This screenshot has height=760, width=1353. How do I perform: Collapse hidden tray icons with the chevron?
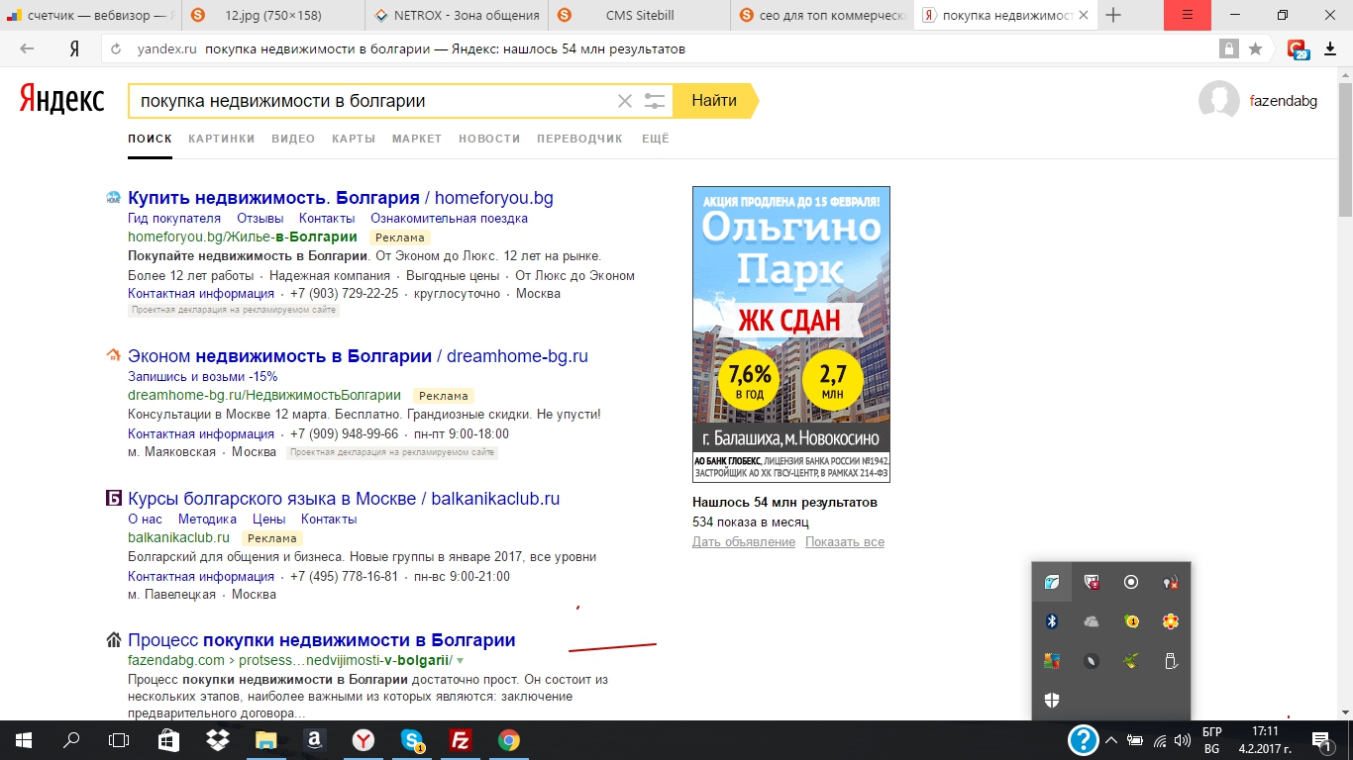[1111, 739]
